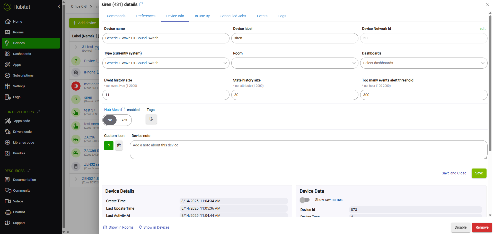Screen dimensions: 494x234
Task: Open Rooms in the sidebar
Action: tap(31, 32)
